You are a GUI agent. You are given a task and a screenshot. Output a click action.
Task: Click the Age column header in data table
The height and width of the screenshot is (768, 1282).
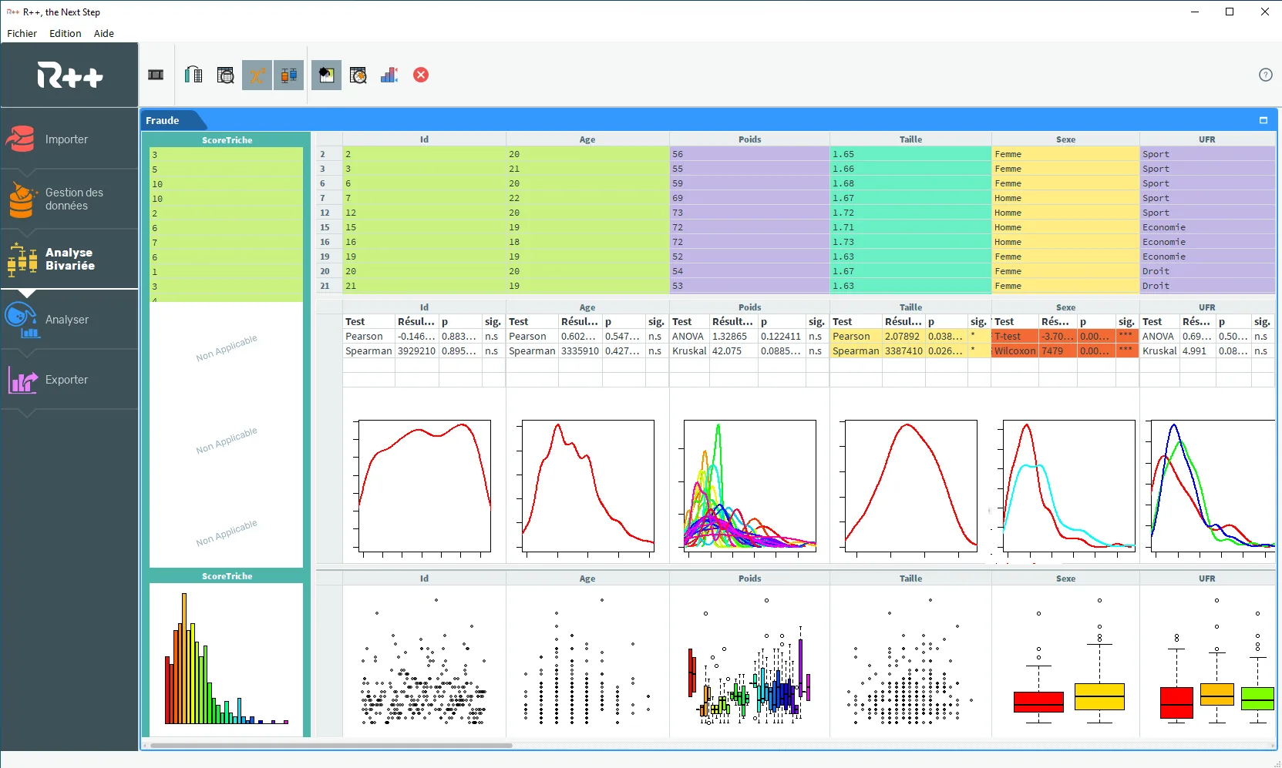tap(587, 139)
